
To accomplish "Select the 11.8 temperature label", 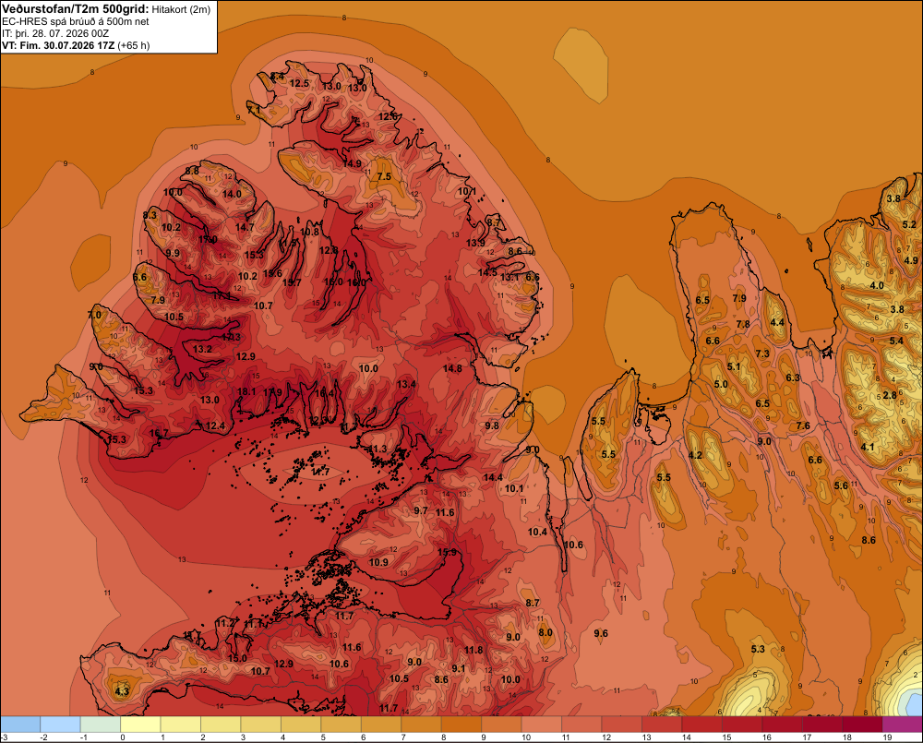I will click(x=473, y=650).
